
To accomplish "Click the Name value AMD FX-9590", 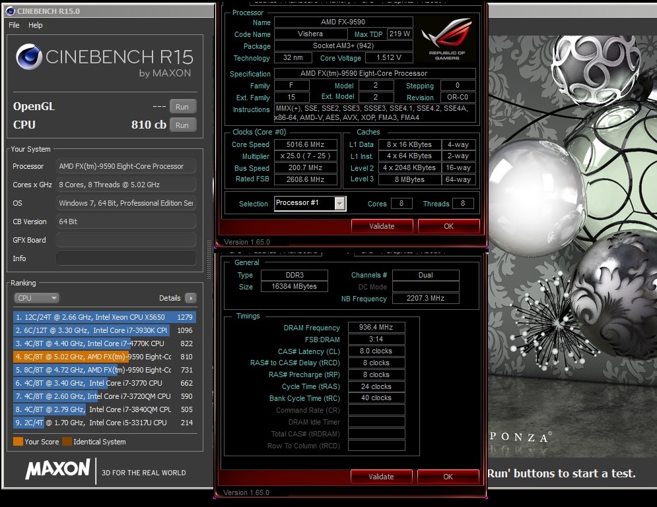I will [x=343, y=22].
